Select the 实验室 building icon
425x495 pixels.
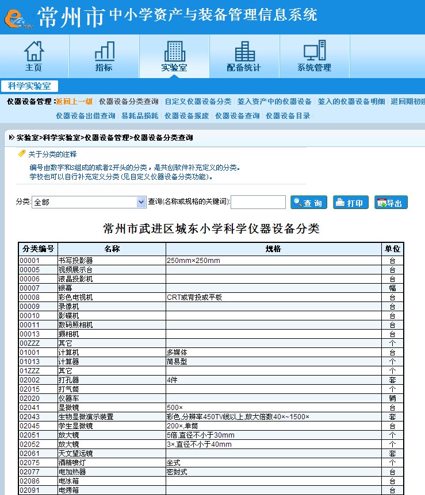[x=174, y=56]
